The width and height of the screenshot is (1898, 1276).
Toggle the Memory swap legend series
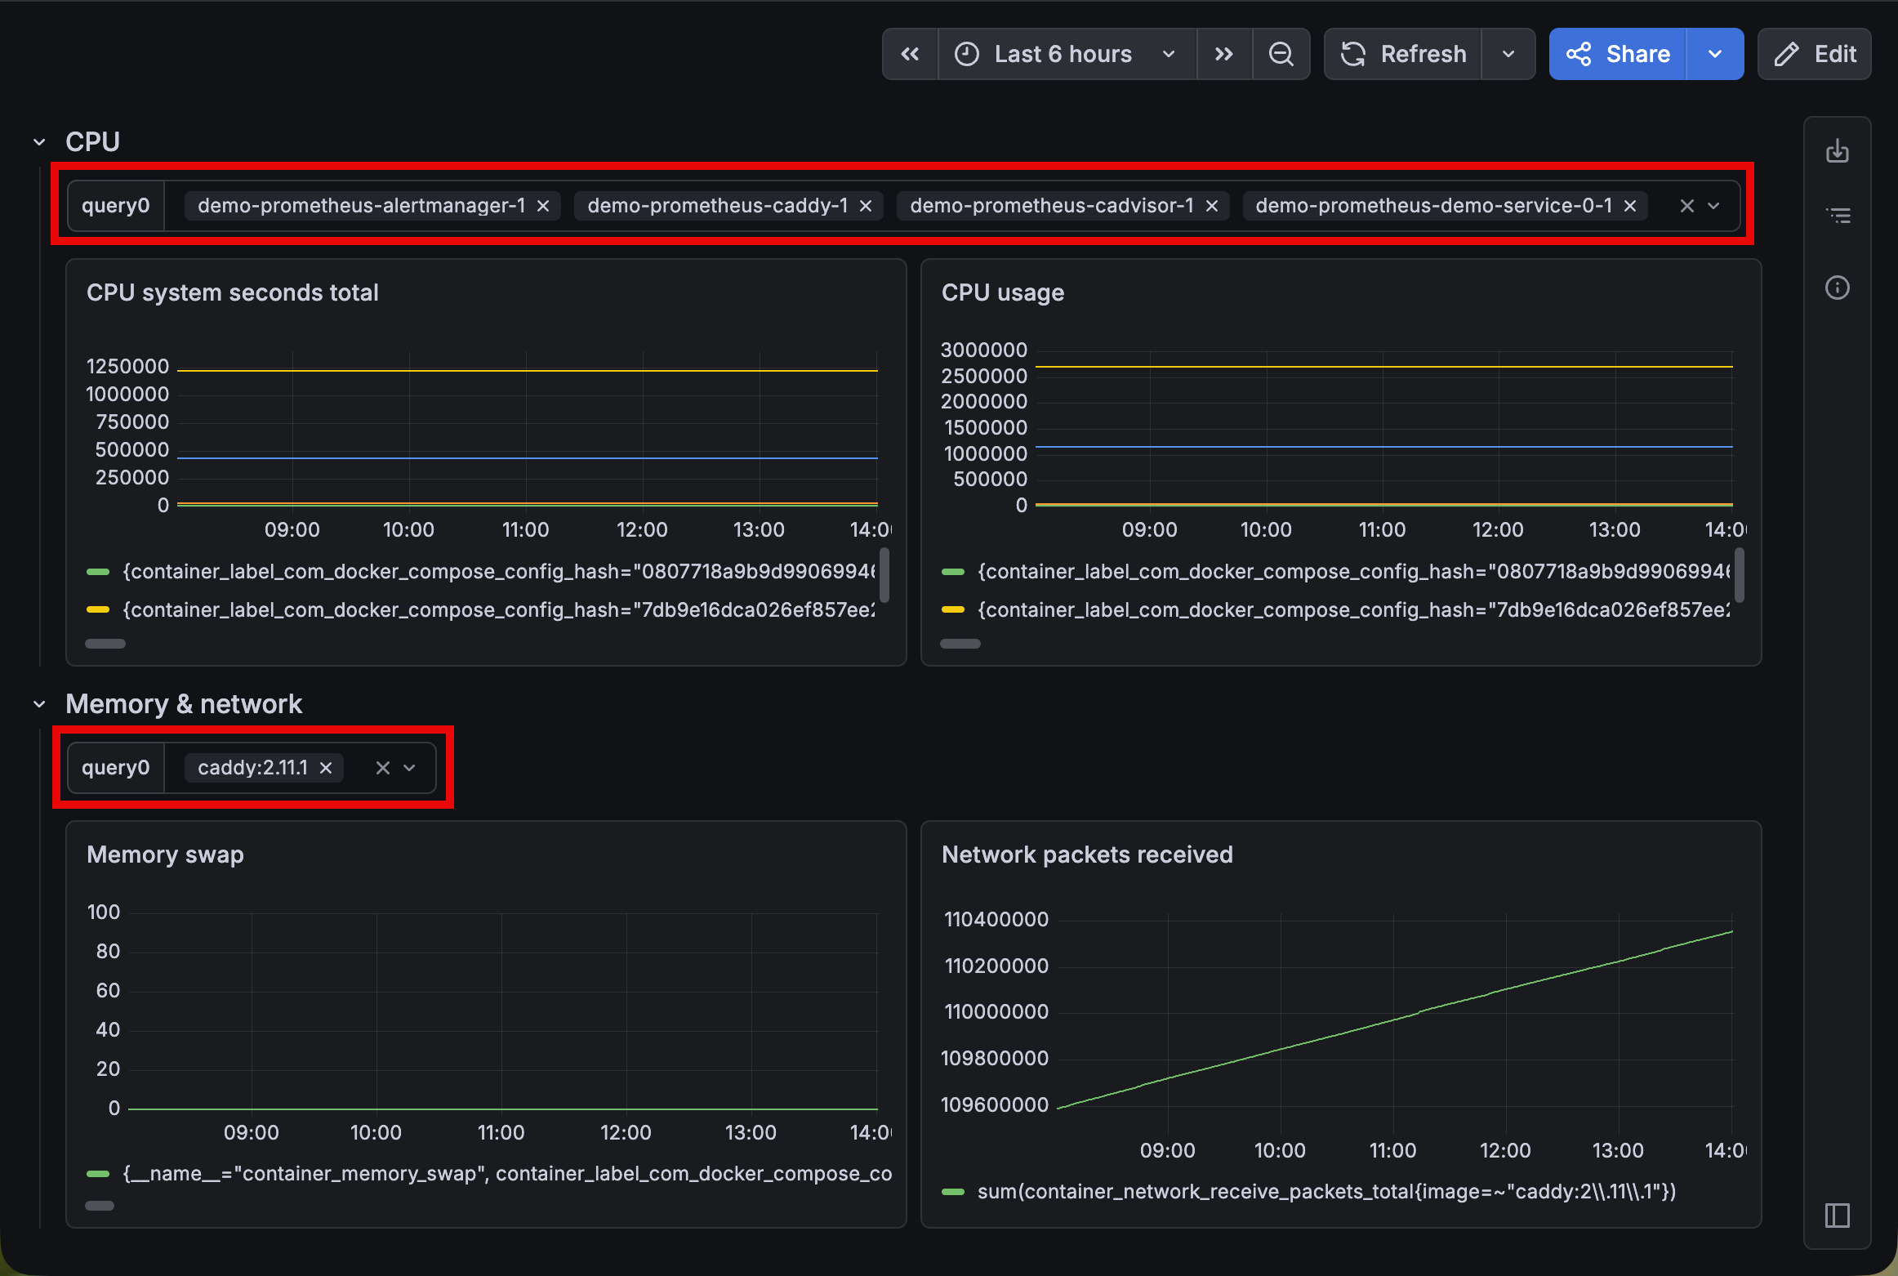[x=506, y=1173]
